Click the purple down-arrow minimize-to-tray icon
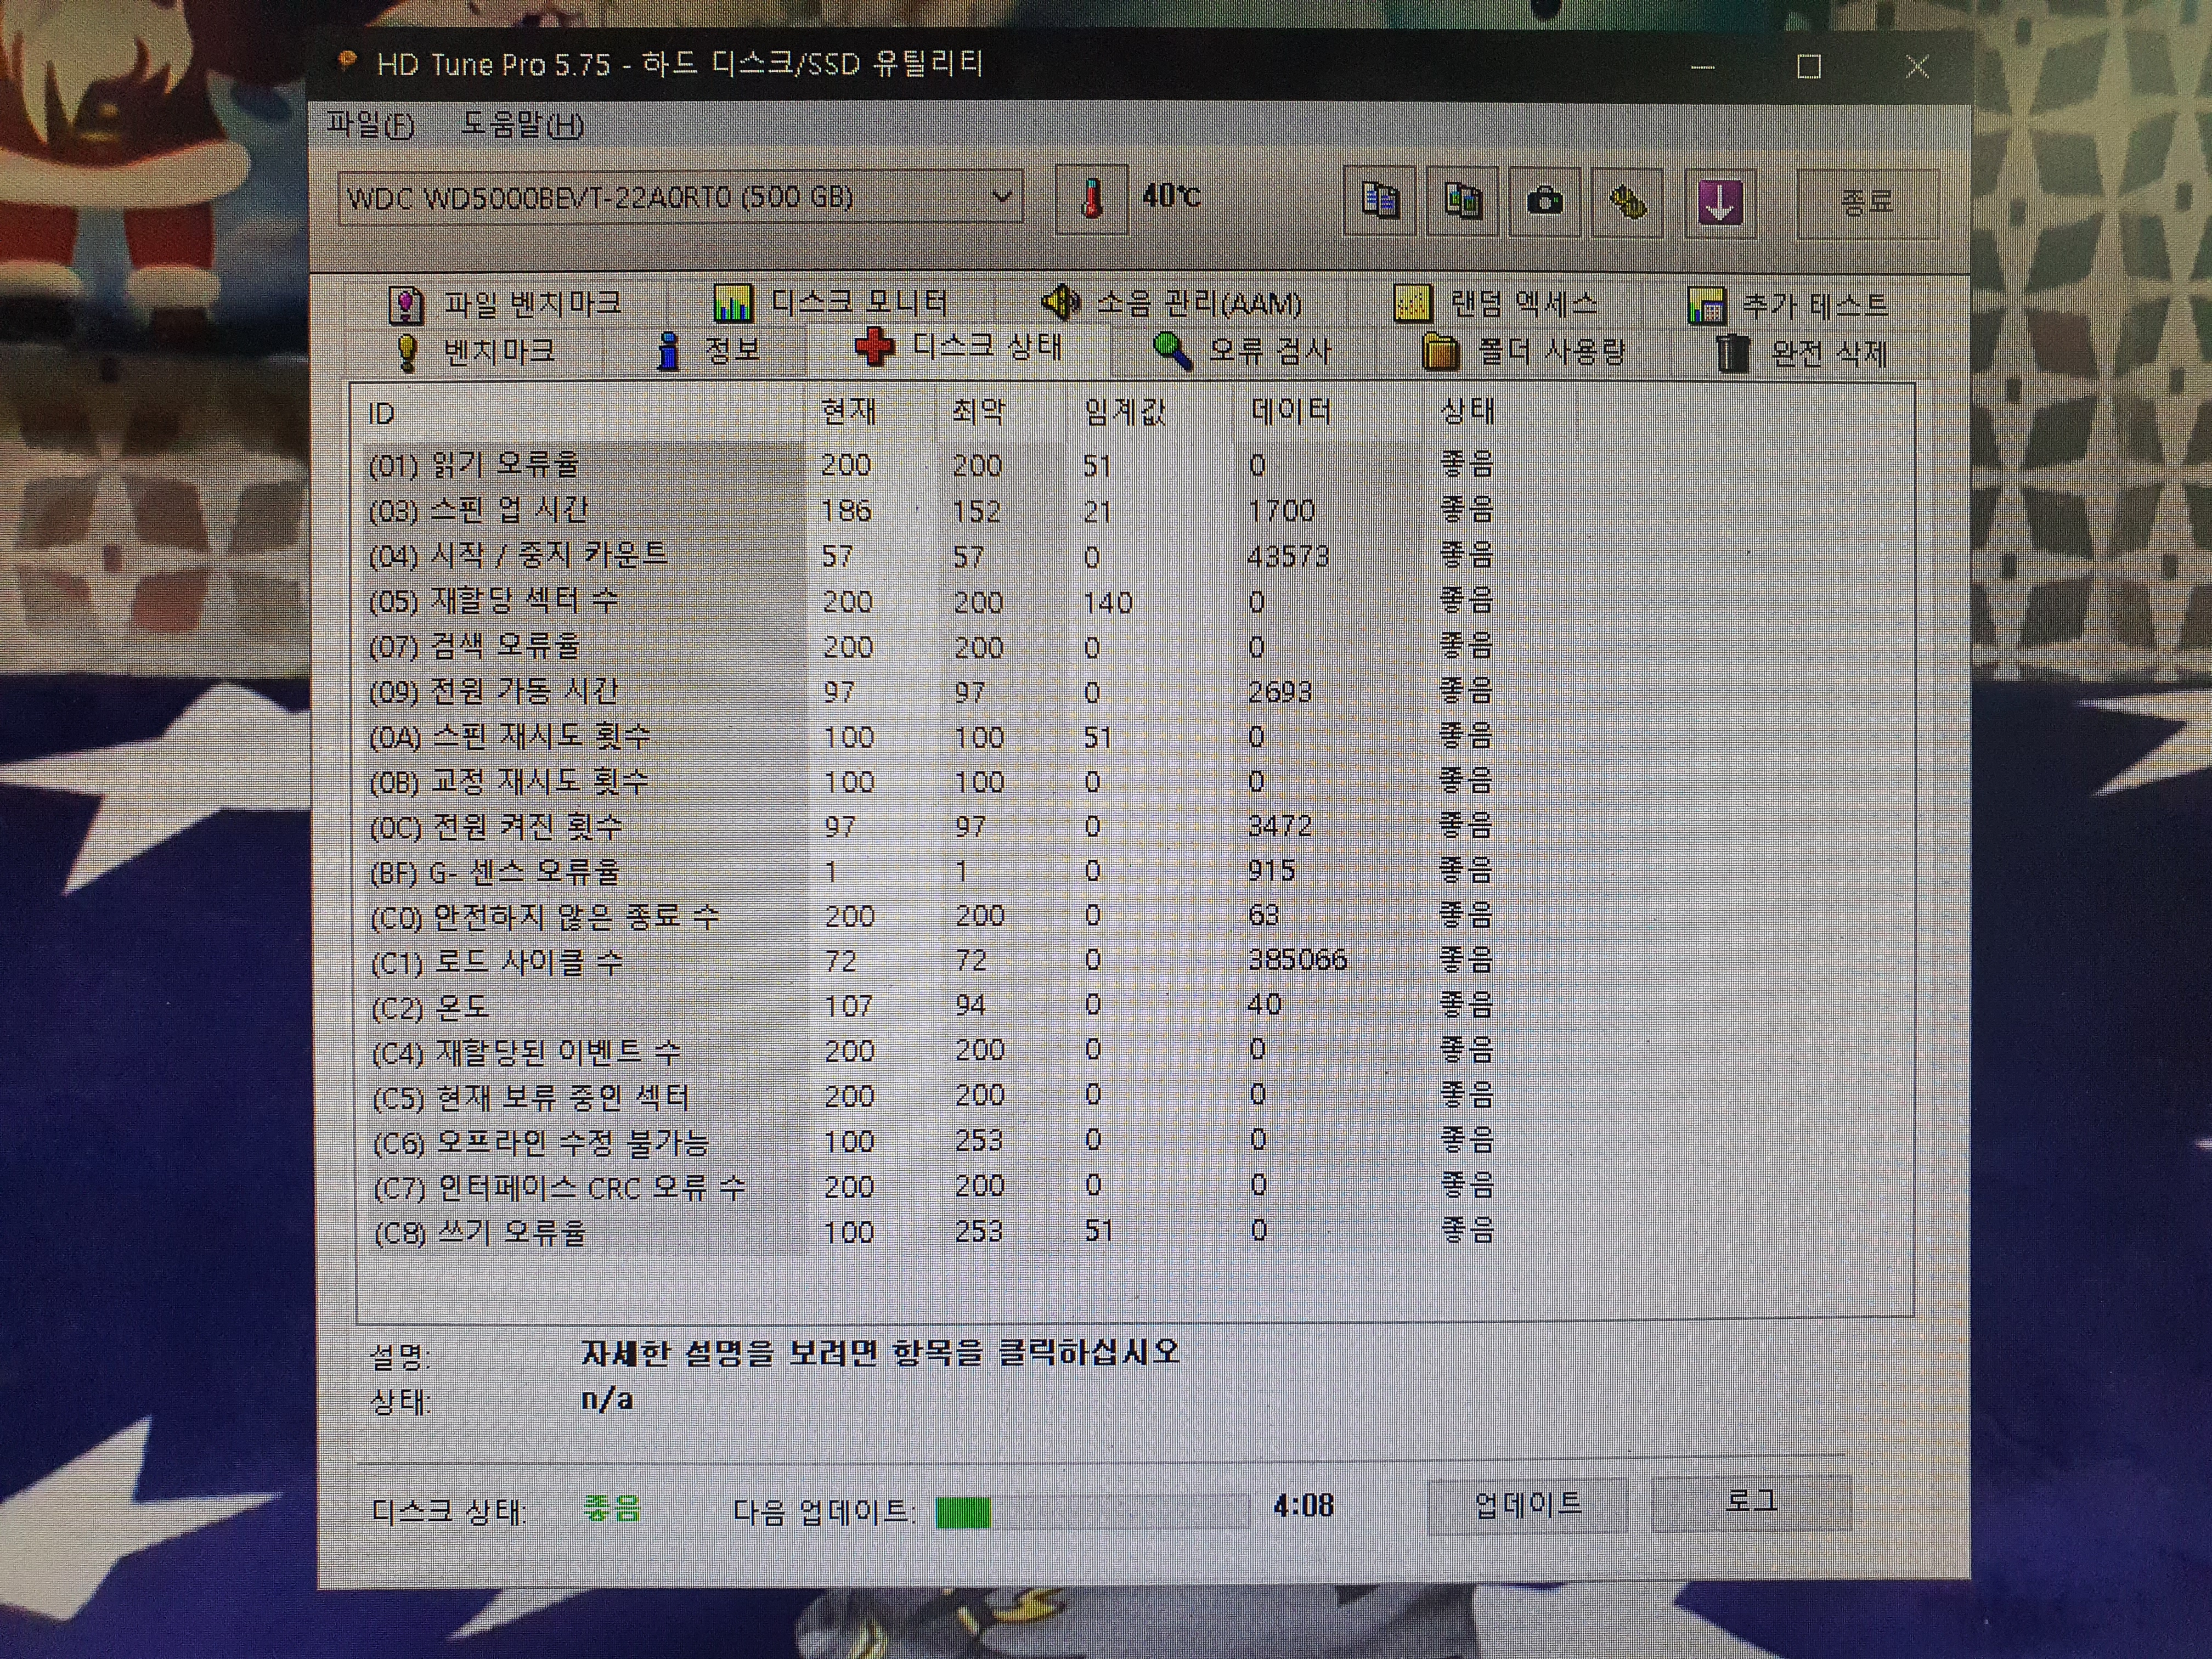The width and height of the screenshot is (2212, 1659). point(1719,203)
